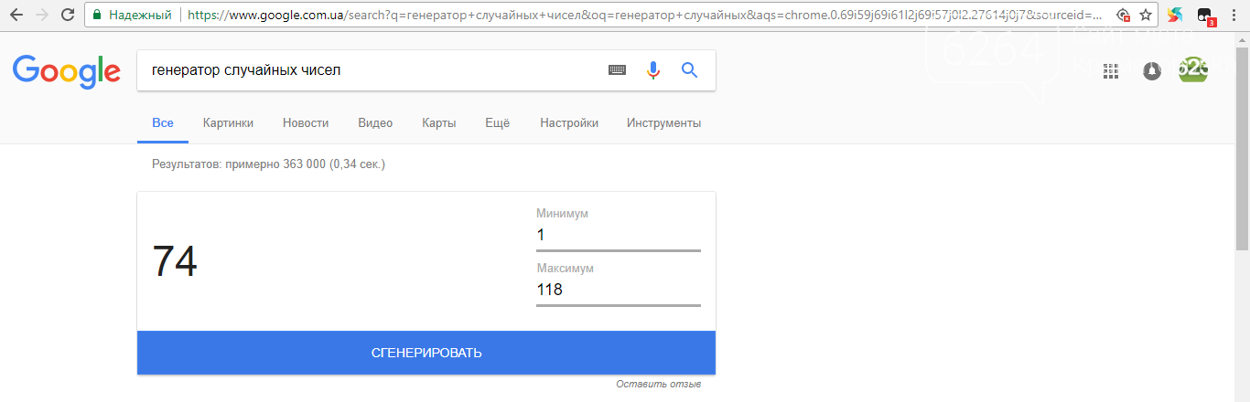Click the blue magnifier search button

point(690,70)
